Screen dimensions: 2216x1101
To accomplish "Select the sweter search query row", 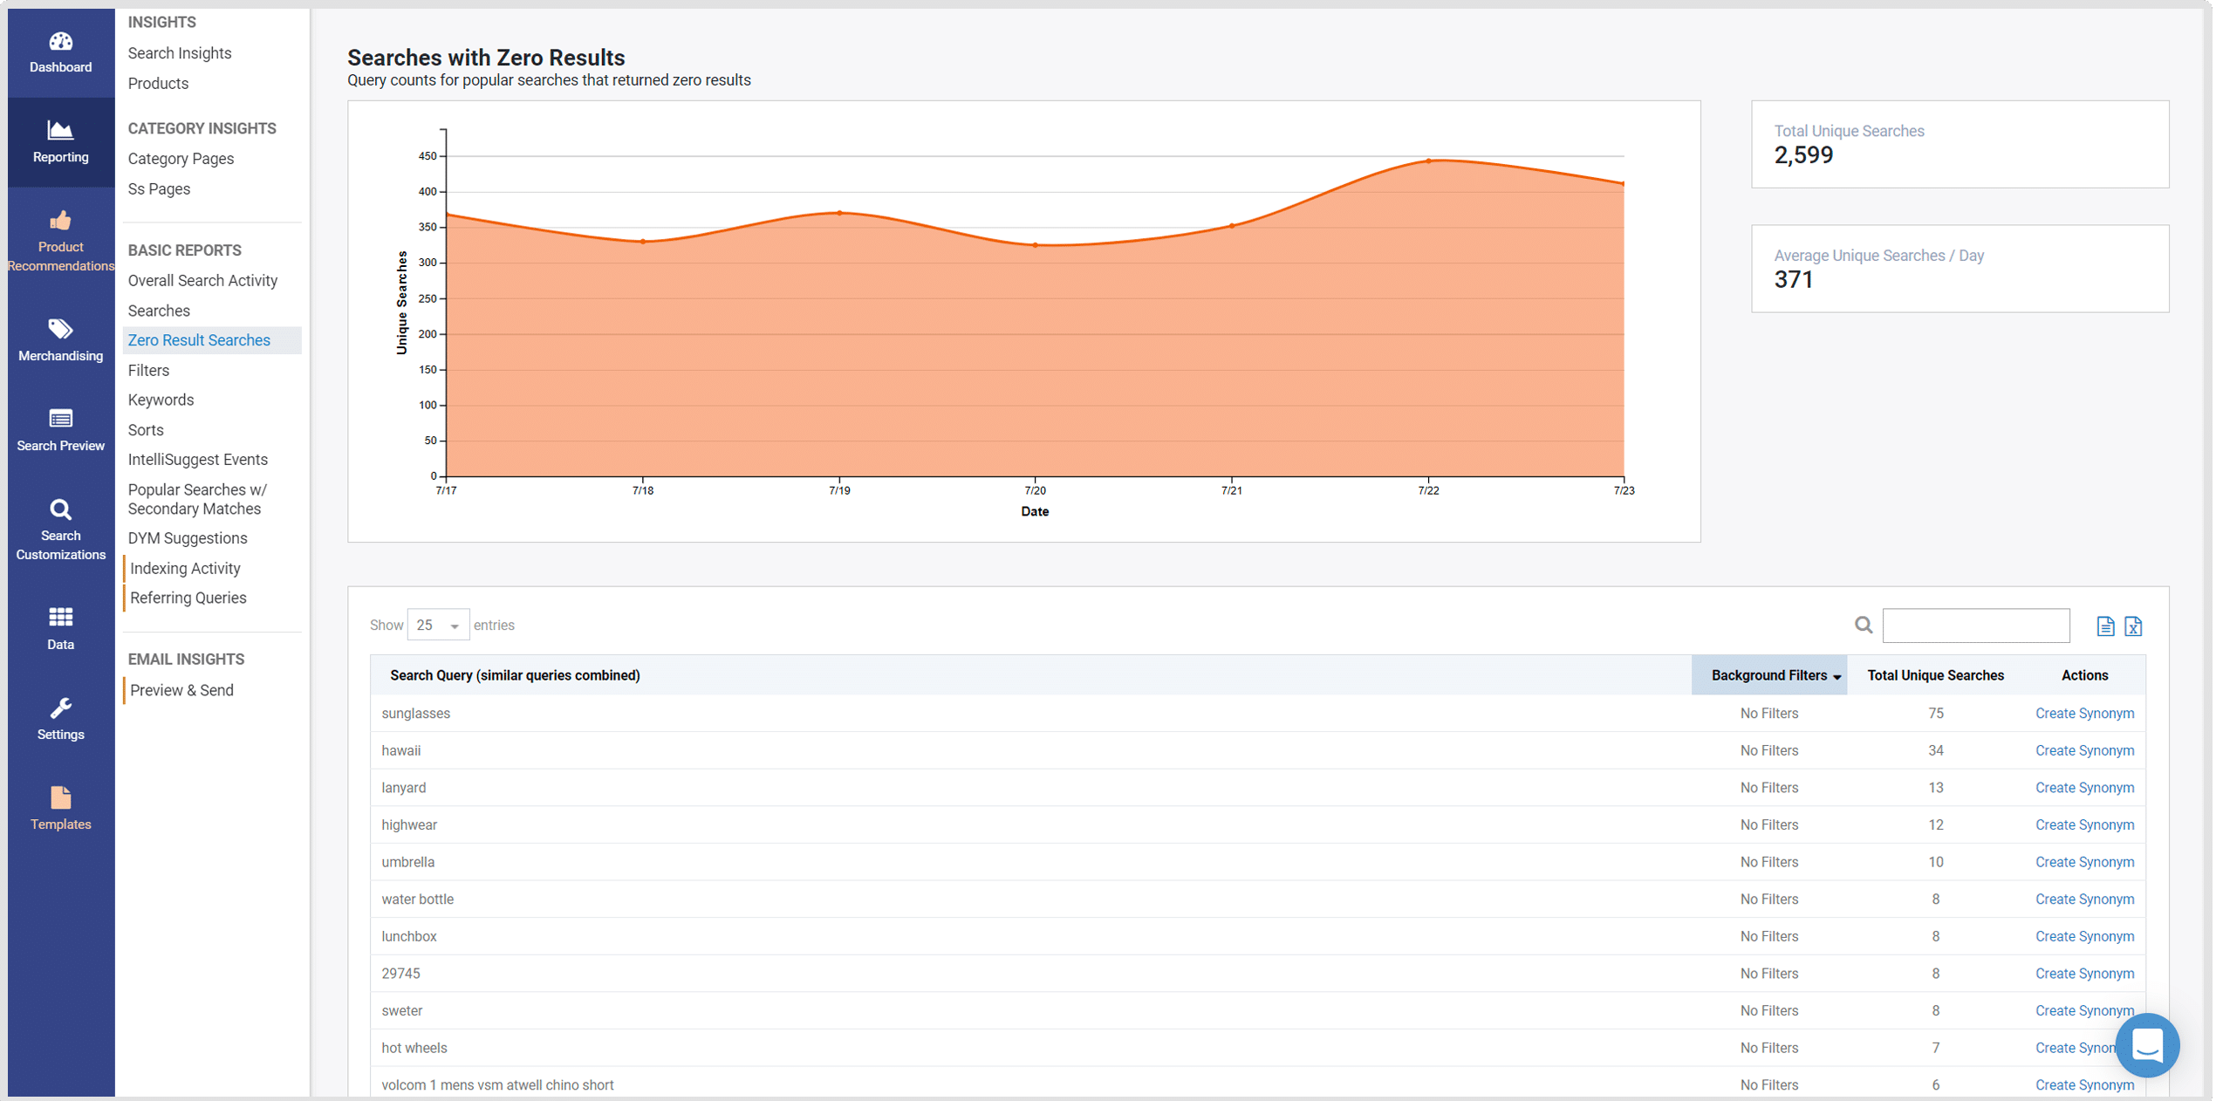I will 1257,1010.
